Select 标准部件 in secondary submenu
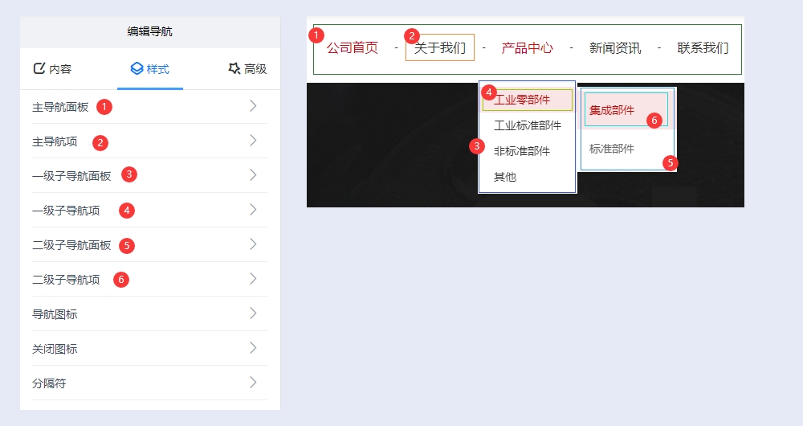Image resolution: width=803 pixels, height=426 pixels. pos(612,149)
